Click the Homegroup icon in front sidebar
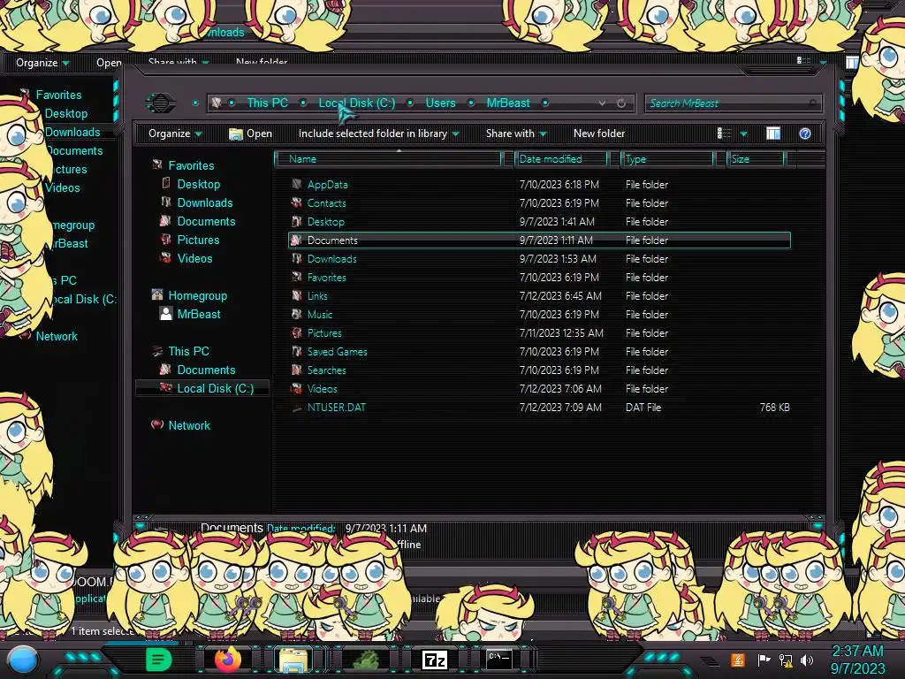This screenshot has width=905, height=679. pos(157,295)
